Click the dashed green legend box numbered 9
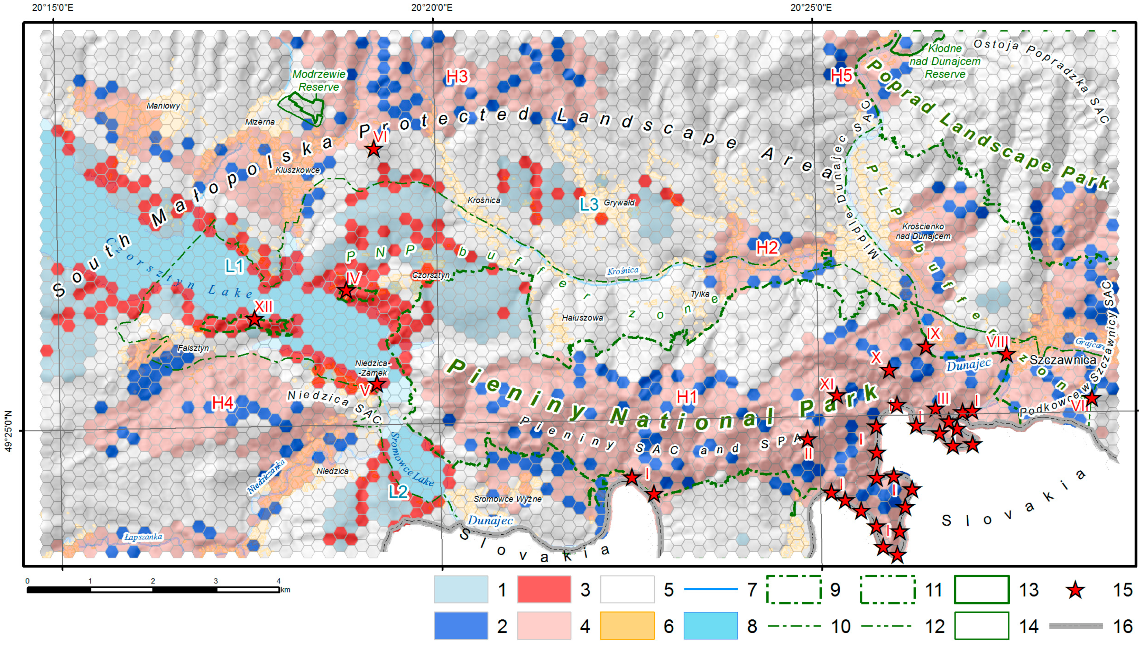This screenshot has height=645, width=1144. (794, 589)
